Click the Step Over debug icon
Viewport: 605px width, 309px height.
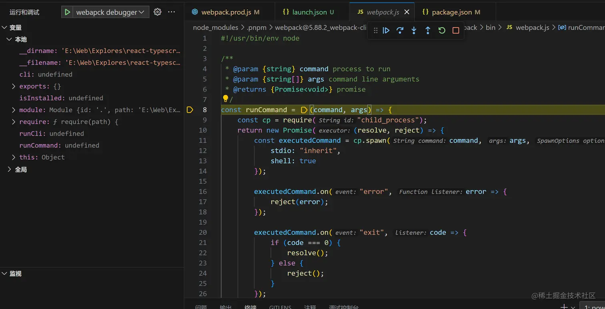400,30
